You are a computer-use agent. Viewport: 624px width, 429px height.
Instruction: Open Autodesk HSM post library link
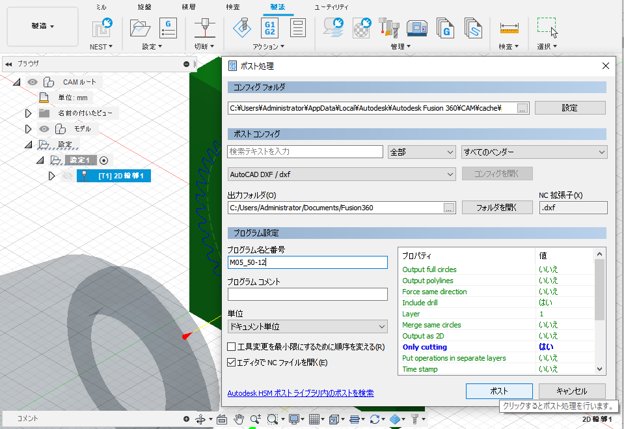(x=301, y=393)
